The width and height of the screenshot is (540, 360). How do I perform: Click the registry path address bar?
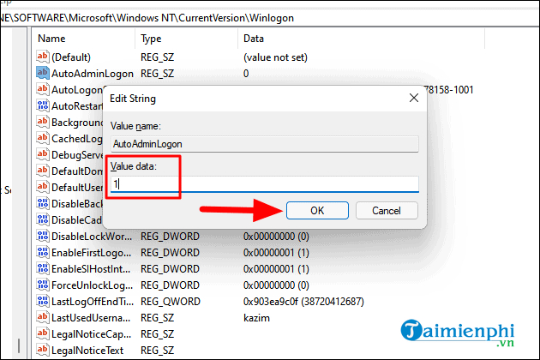click(268, 18)
